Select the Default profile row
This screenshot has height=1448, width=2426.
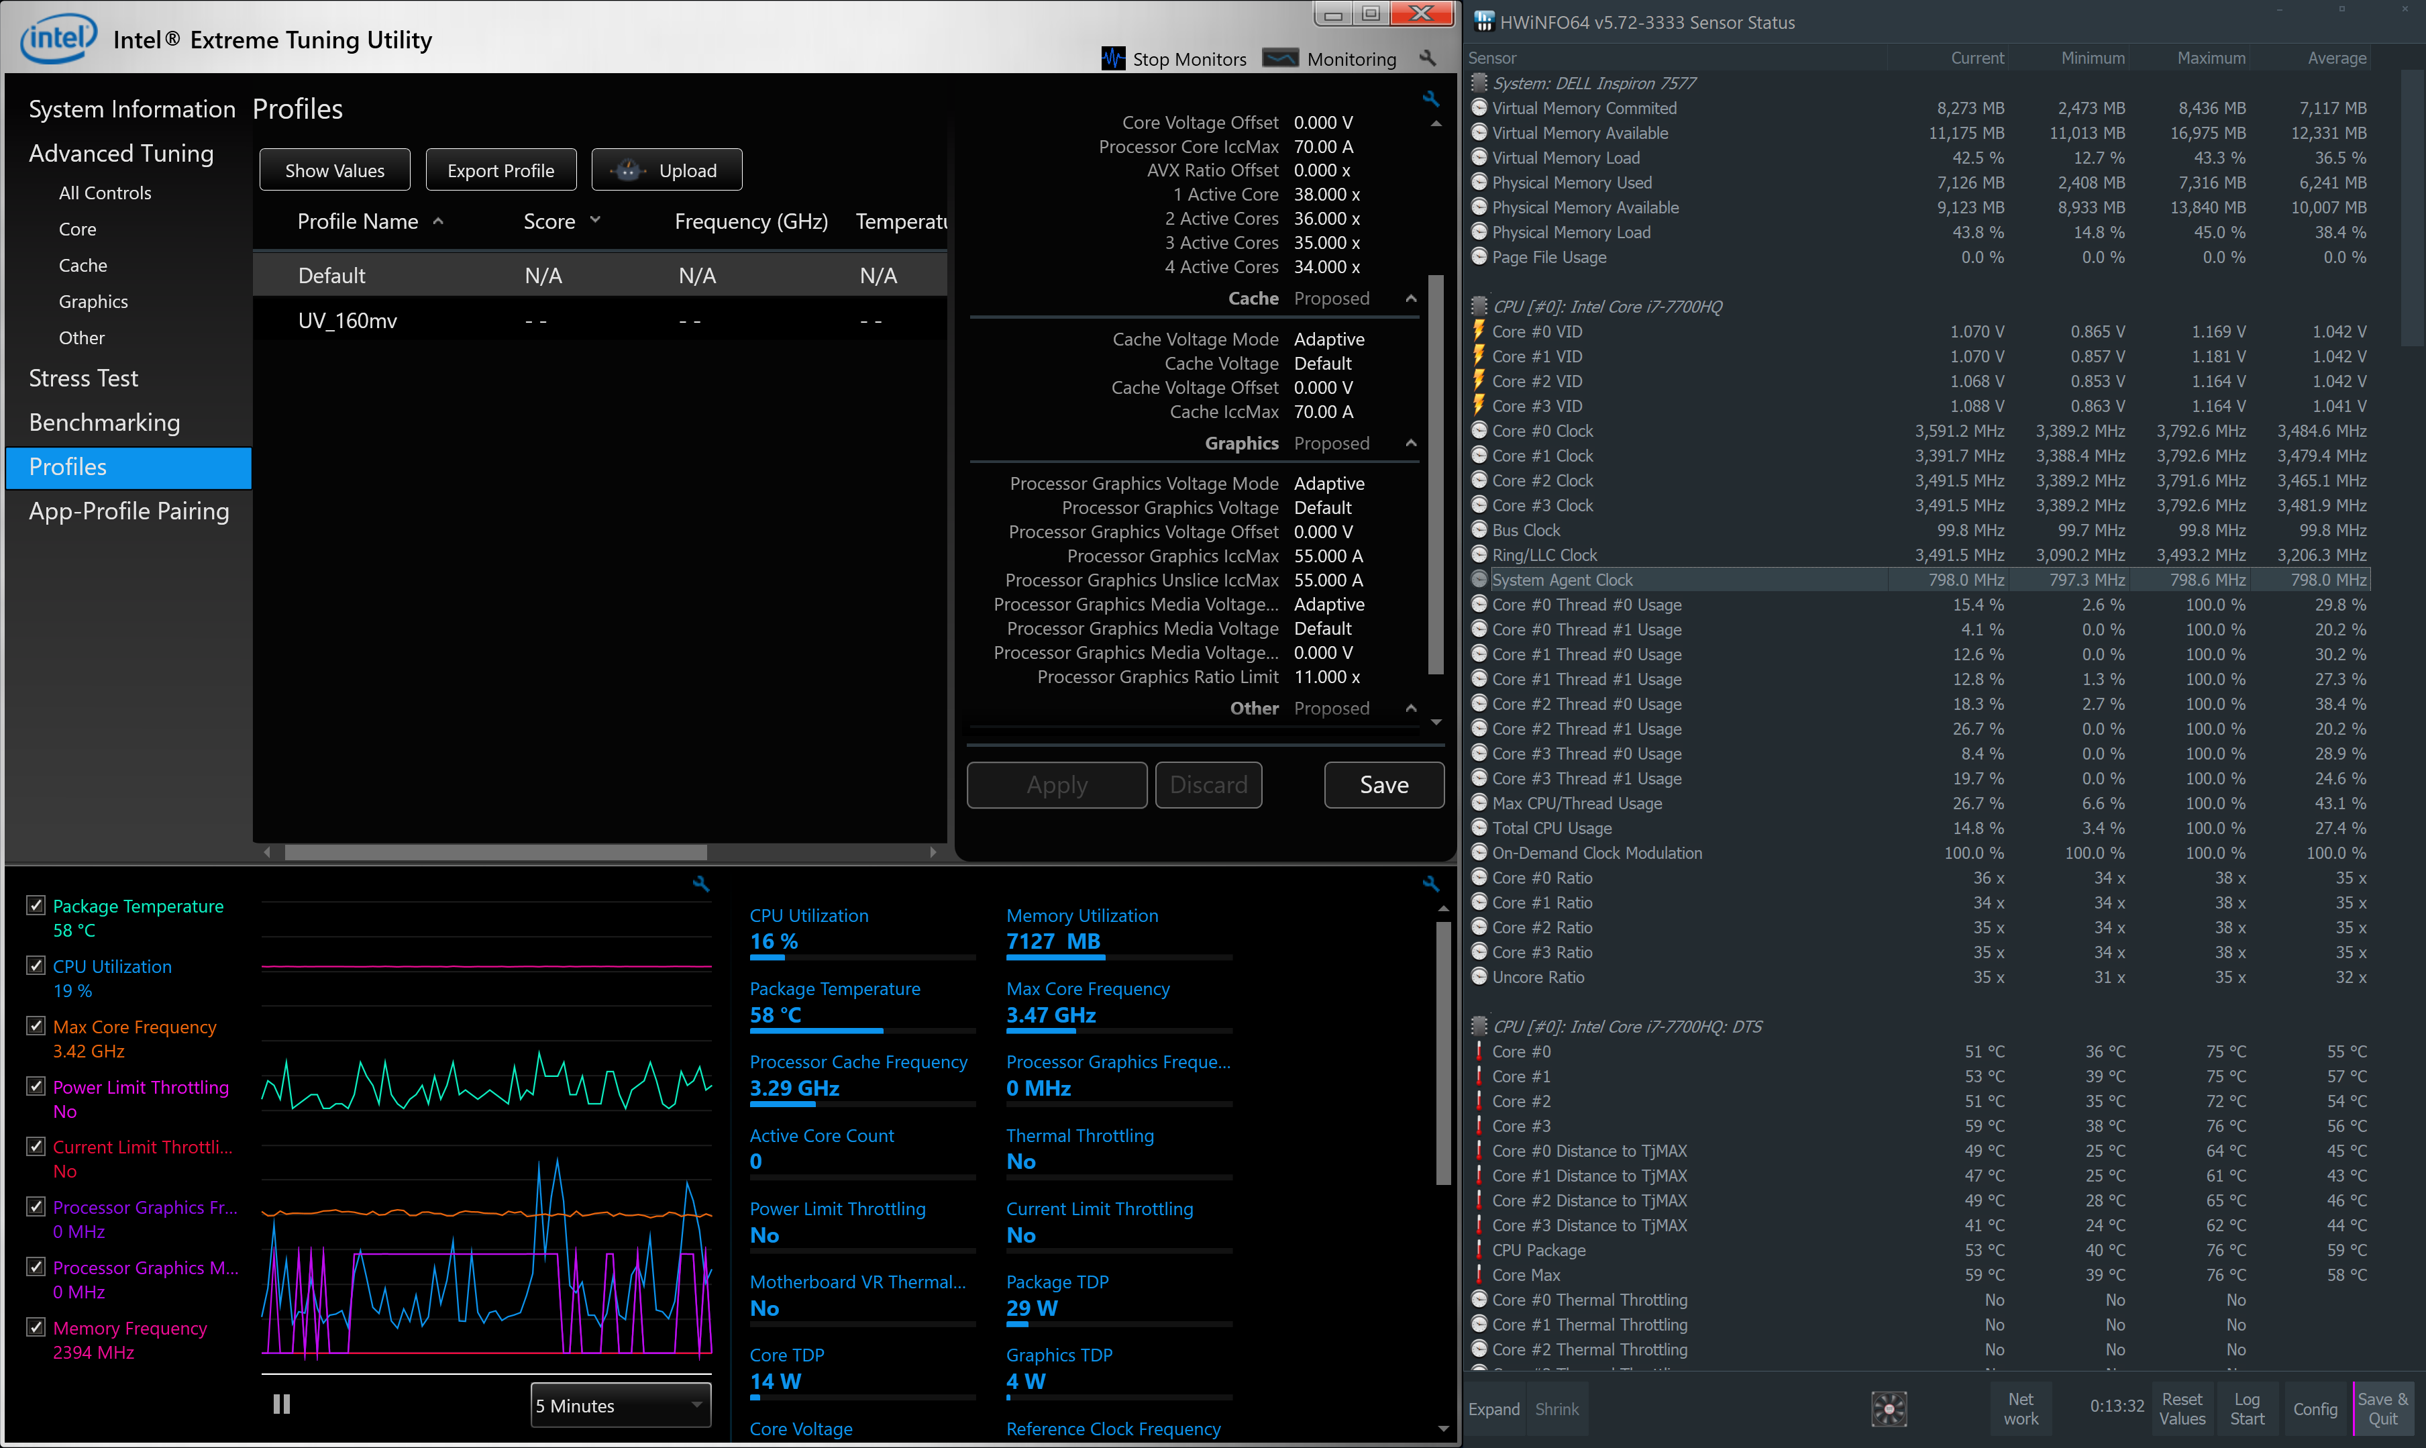click(x=599, y=275)
